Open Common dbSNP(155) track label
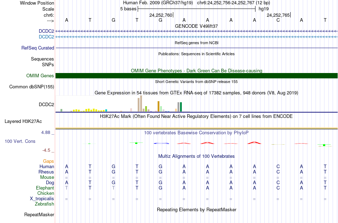The image size is (338, 223). pos(32,87)
